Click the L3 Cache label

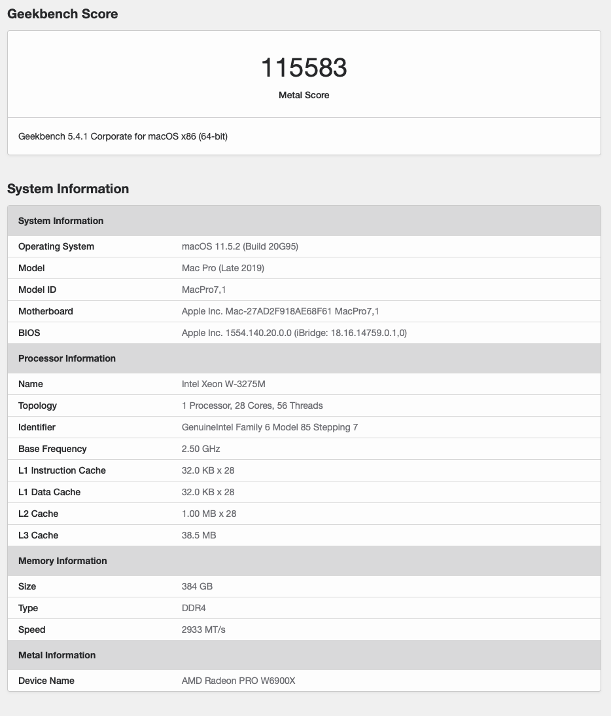click(39, 535)
